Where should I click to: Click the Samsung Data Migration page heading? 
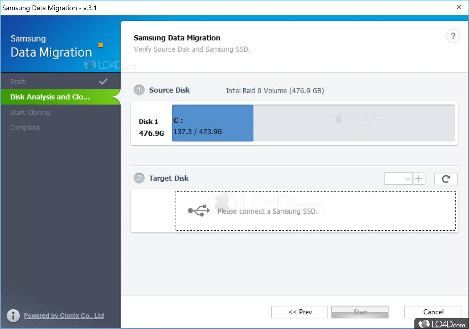coord(177,38)
